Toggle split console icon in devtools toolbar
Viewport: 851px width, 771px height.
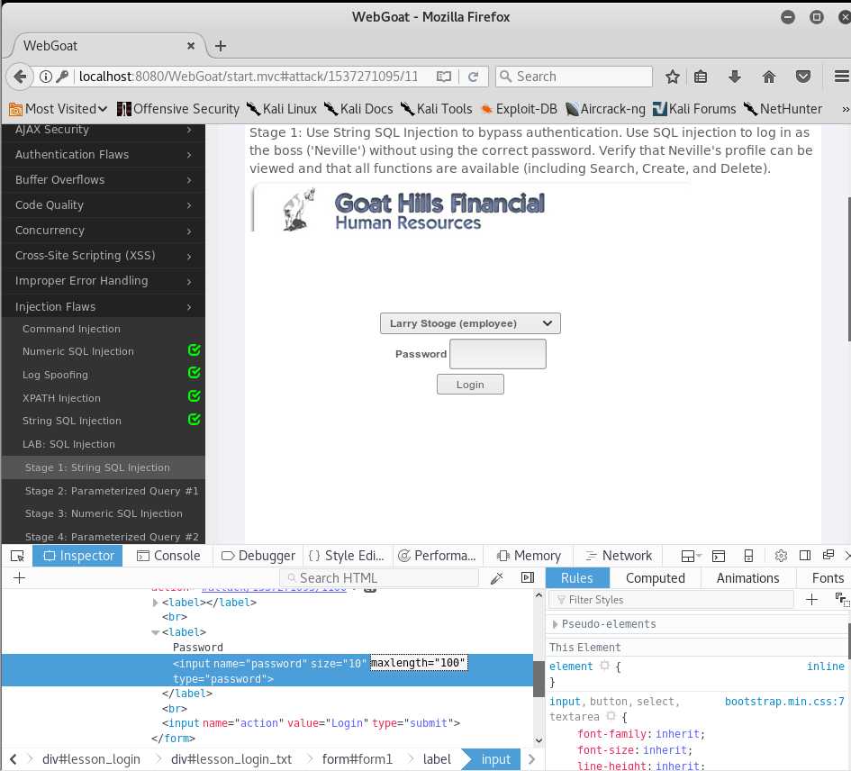719,556
